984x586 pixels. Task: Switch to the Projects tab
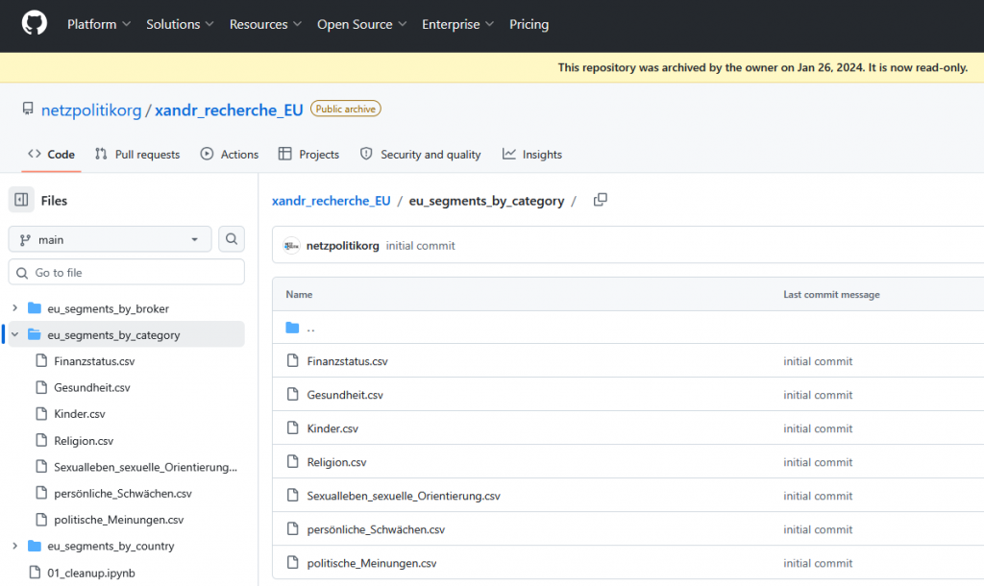click(x=308, y=155)
